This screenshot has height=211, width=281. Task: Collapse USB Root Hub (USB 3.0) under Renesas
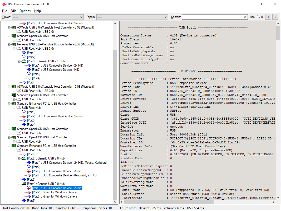tap(14, 49)
